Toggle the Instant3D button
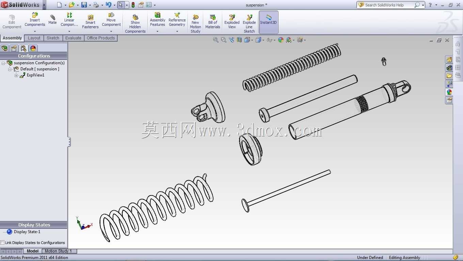The image size is (463, 261). pyautogui.click(x=269, y=22)
